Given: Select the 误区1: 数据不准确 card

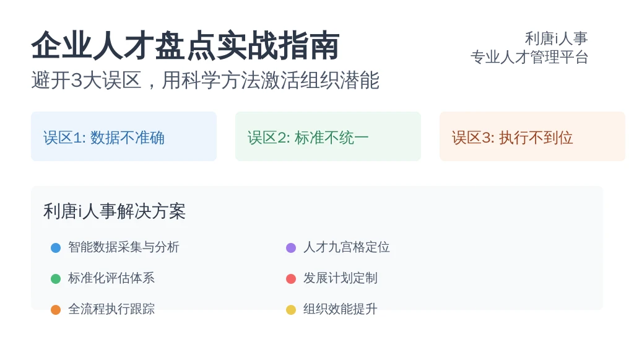Looking at the screenshot, I should (124, 136).
